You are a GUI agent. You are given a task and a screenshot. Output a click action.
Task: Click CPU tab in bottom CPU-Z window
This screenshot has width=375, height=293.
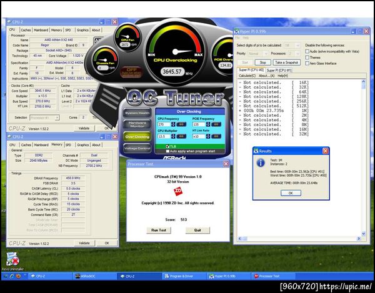click(12, 145)
